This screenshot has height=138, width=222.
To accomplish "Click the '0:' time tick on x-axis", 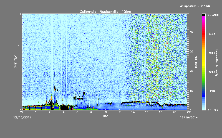I will click(x=36, y=112).
